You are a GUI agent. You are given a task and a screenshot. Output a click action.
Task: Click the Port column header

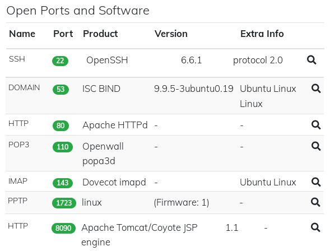point(63,34)
